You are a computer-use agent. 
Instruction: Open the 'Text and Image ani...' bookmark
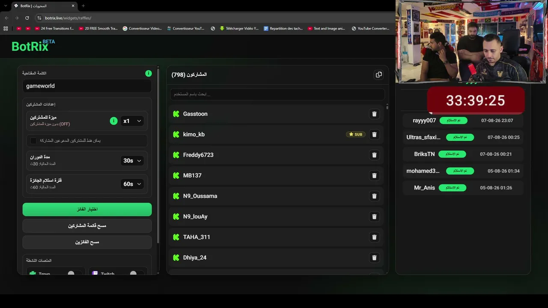(327, 29)
